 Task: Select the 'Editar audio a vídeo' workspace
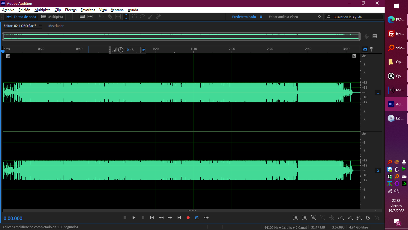(x=283, y=17)
